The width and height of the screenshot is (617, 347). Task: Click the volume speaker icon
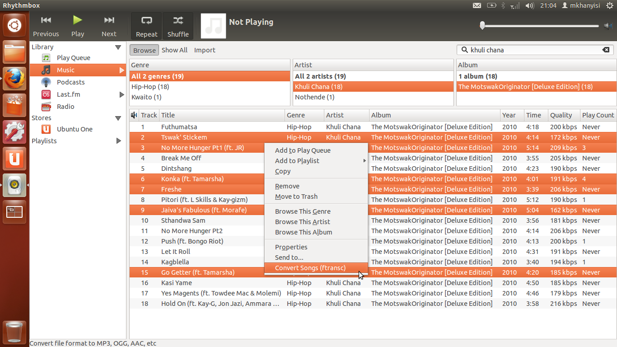[608, 26]
